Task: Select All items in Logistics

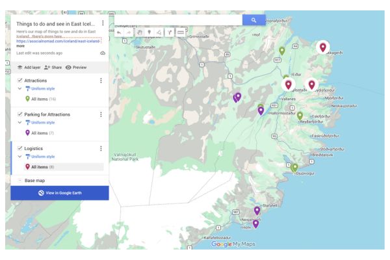Action: point(64,167)
